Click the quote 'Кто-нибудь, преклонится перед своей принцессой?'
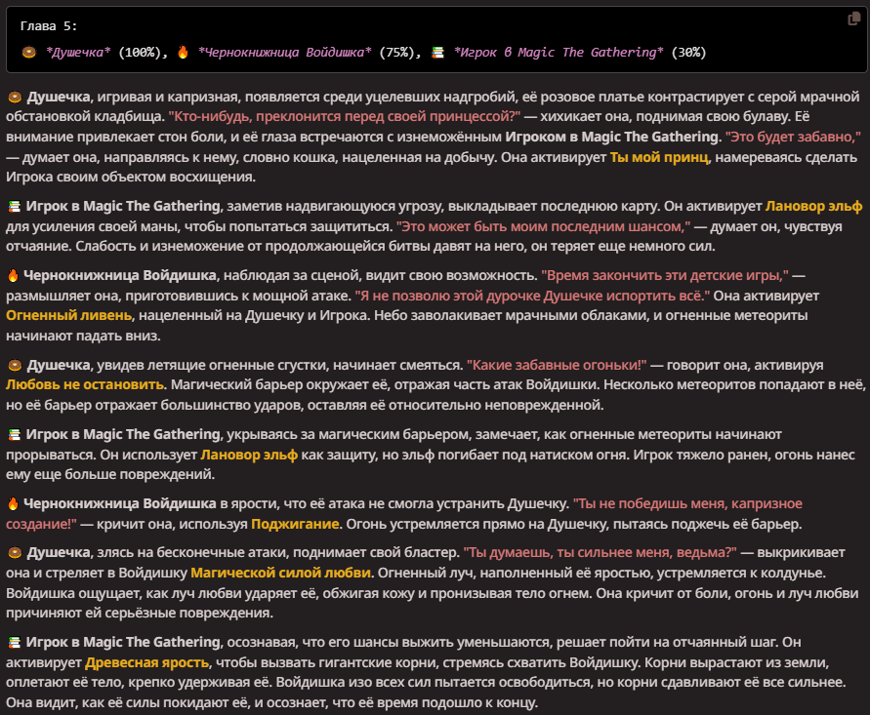 [x=344, y=116]
